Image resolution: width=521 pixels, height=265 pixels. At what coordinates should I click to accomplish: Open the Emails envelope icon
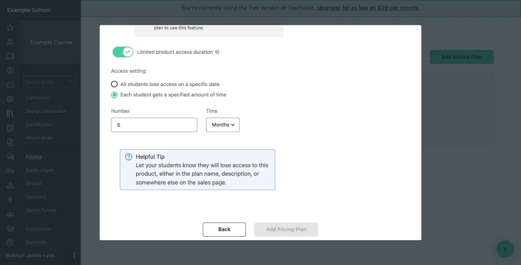pyautogui.click(x=10, y=85)
